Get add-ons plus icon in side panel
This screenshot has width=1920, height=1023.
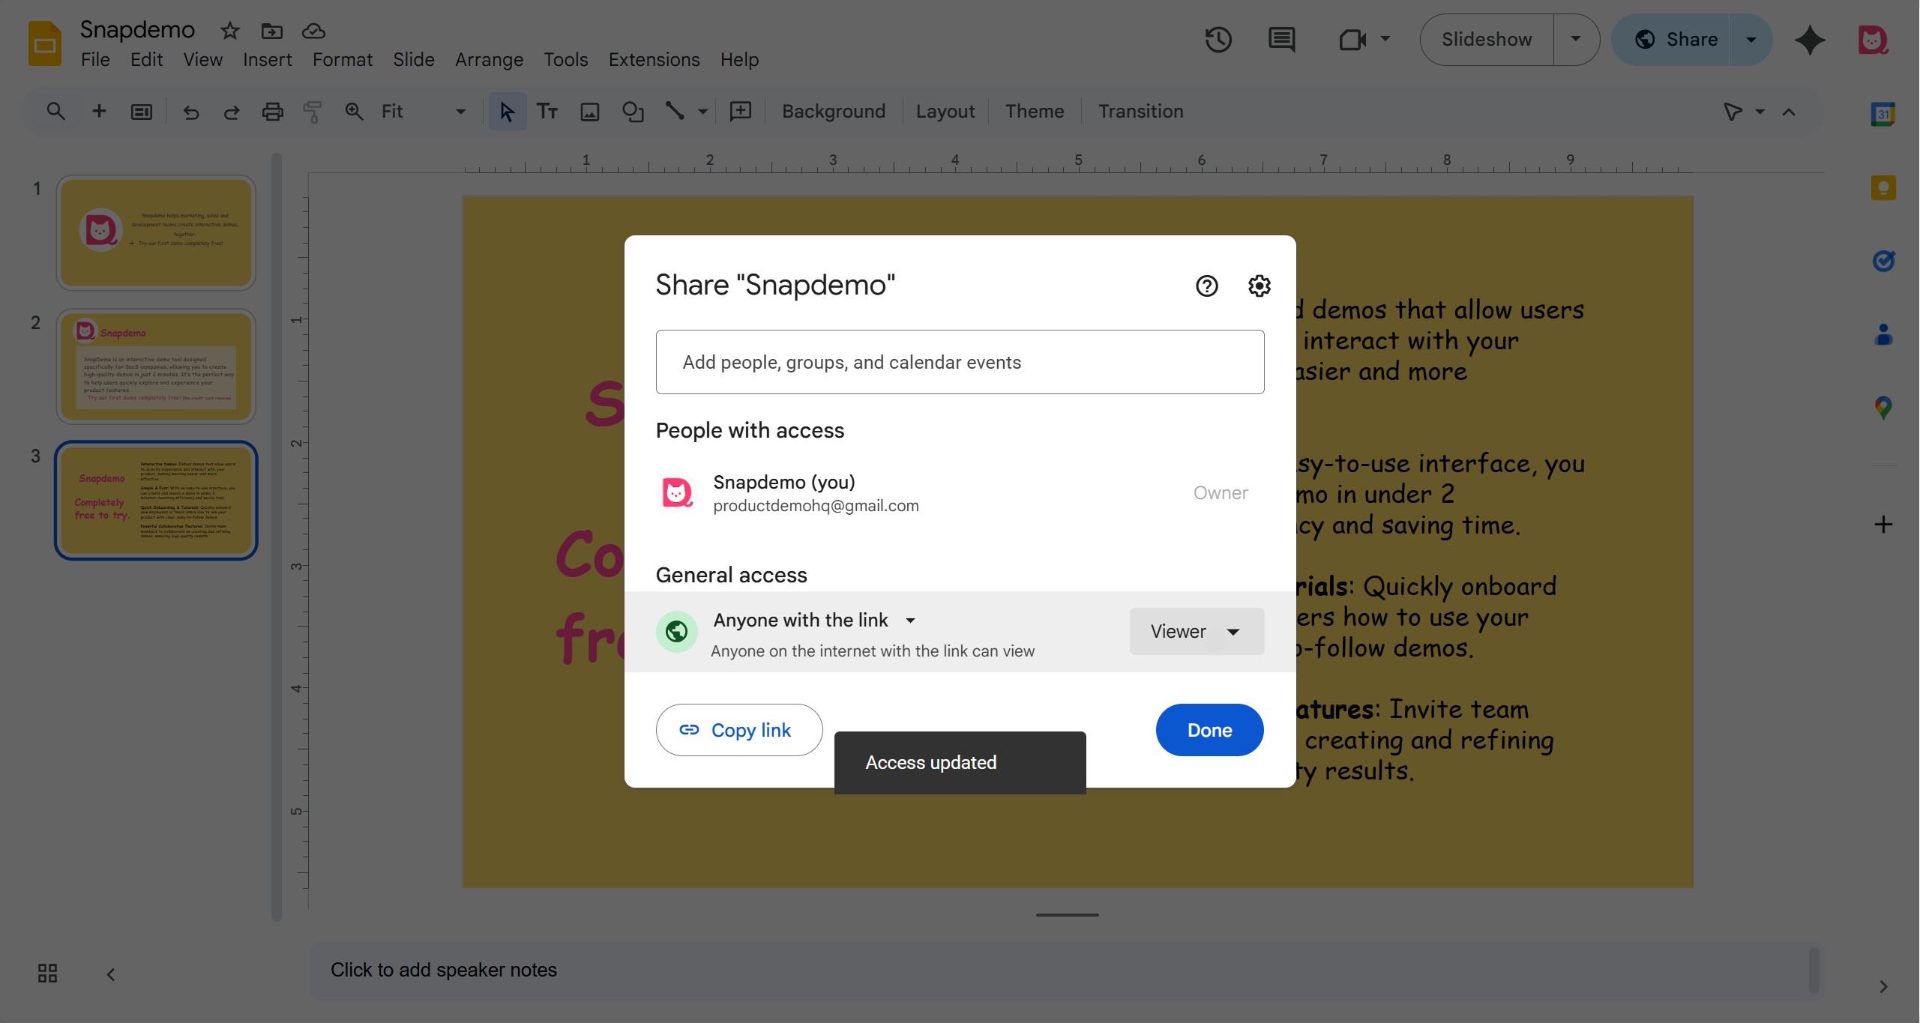1883,524
